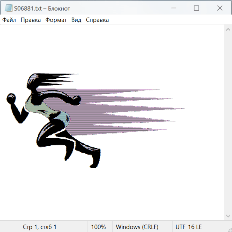Click the 'Стр 1, стлб 1' status indicator

(39, 227)
